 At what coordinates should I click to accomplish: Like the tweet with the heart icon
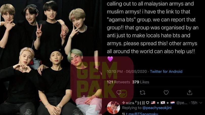(x=166, y=93)
